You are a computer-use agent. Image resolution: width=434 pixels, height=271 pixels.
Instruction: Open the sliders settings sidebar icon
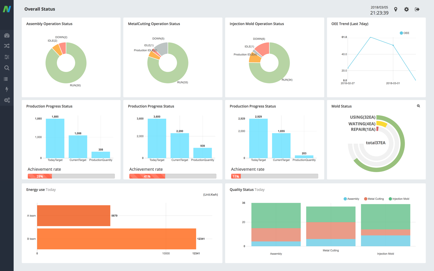pos(7,57)
